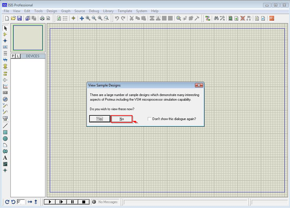This screenshot has height=208, width=290.
Task: Toggle the grid dots icon
Action: point(65,18)
